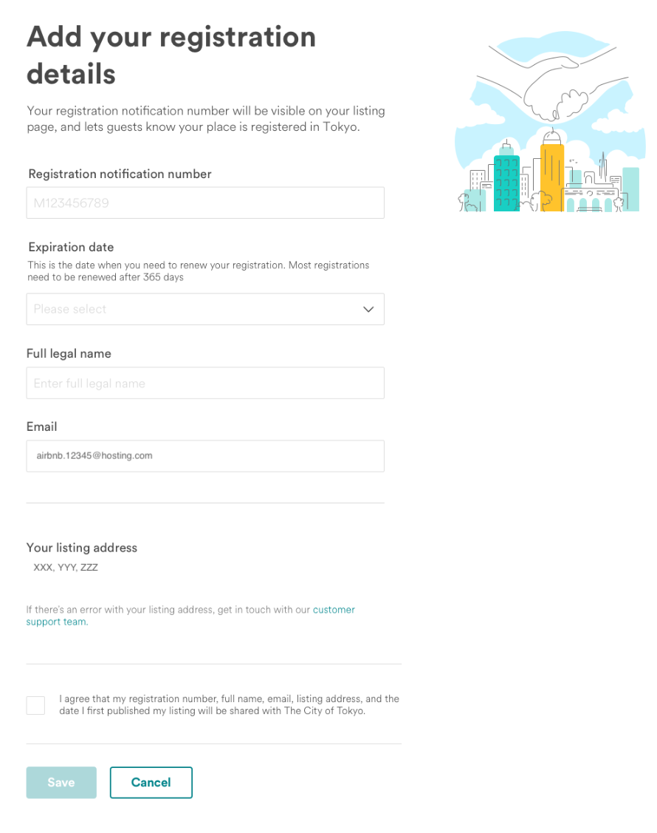Click the Registration notification number input field
This screenshot has height=833, width=657.
(205, 203)
